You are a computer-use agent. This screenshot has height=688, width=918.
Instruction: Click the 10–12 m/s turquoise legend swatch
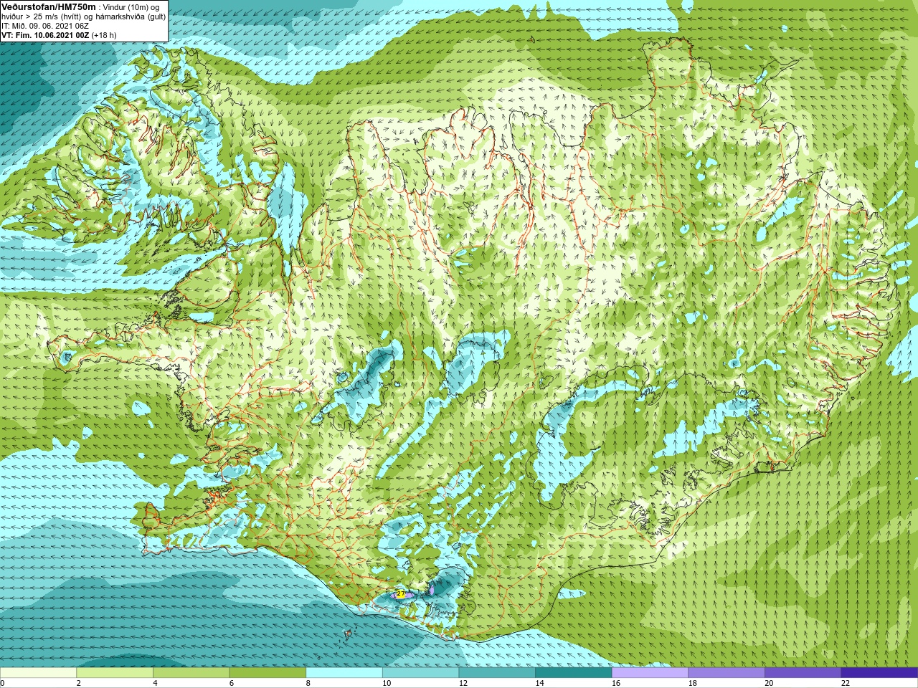click(x=420, y=672)
